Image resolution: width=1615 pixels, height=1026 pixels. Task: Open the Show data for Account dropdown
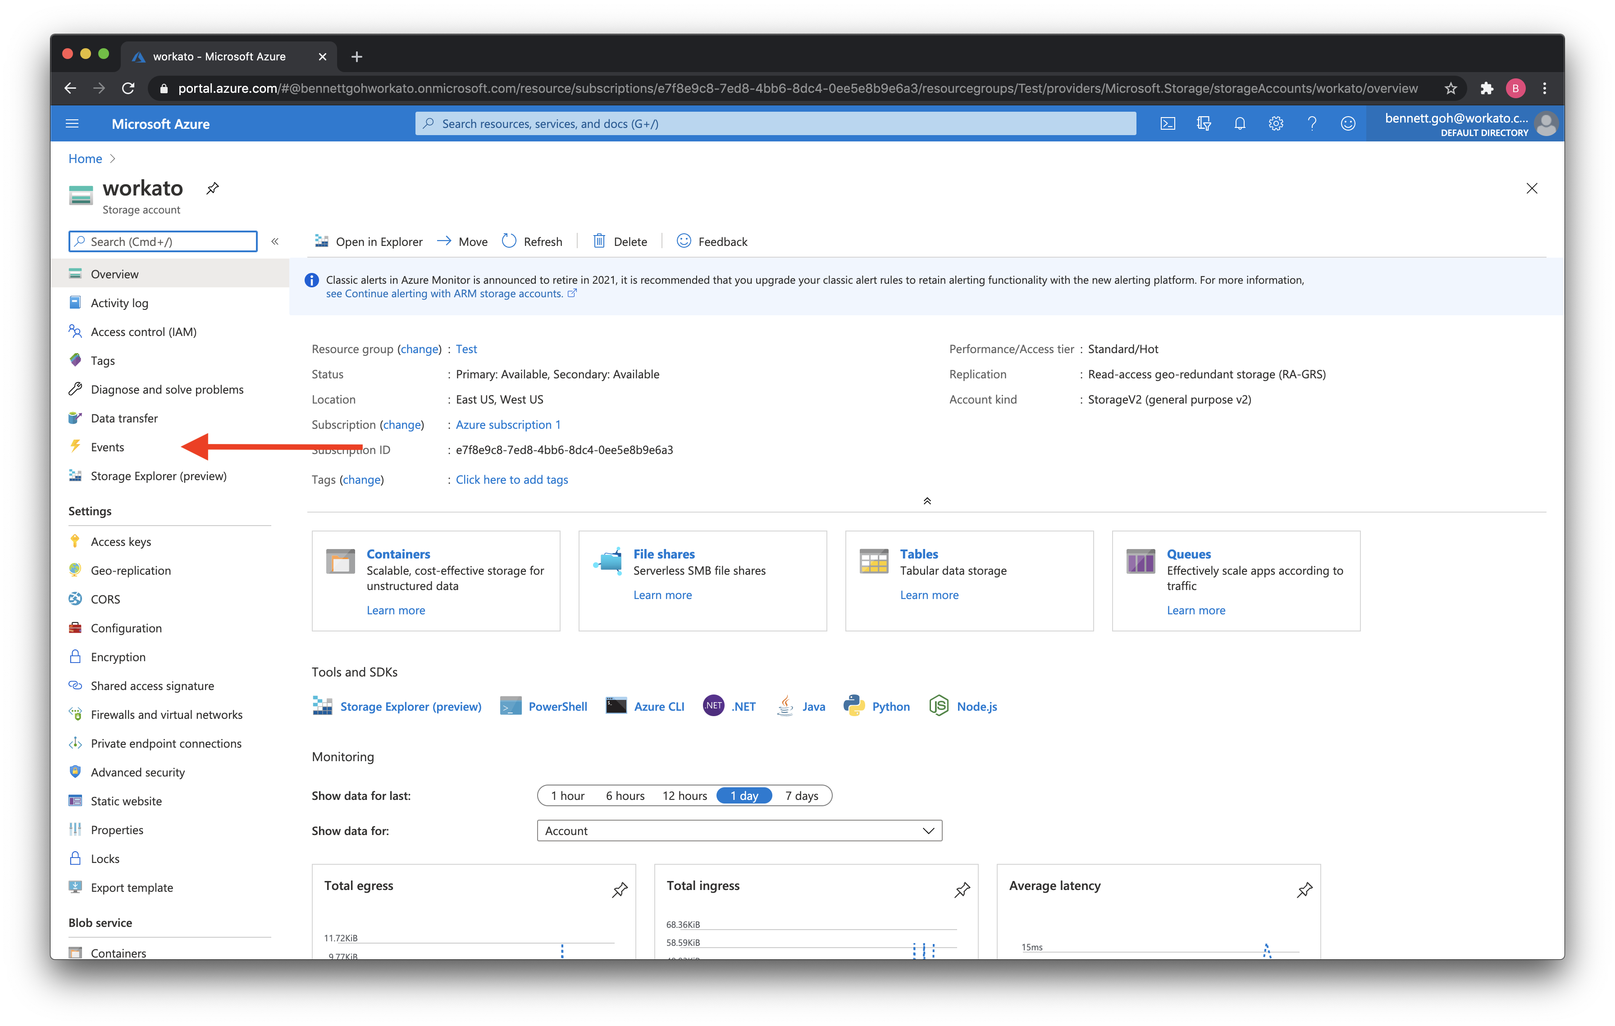739,831
